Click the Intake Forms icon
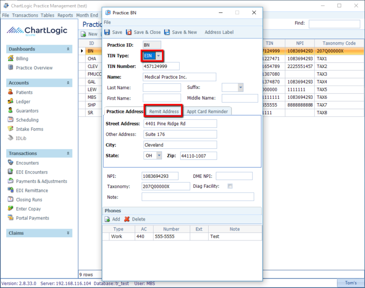Screen dimensions: 365x288 [10, 129]
